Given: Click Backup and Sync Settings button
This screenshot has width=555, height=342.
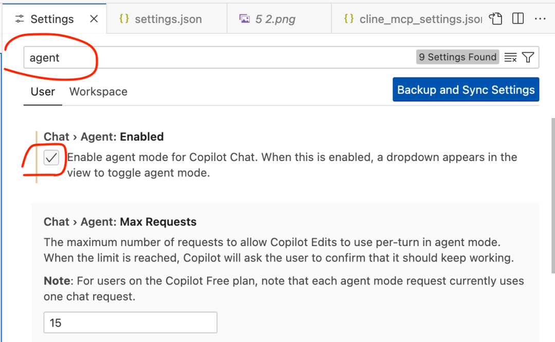Looking at the screenshot, I should pos(466,90).
